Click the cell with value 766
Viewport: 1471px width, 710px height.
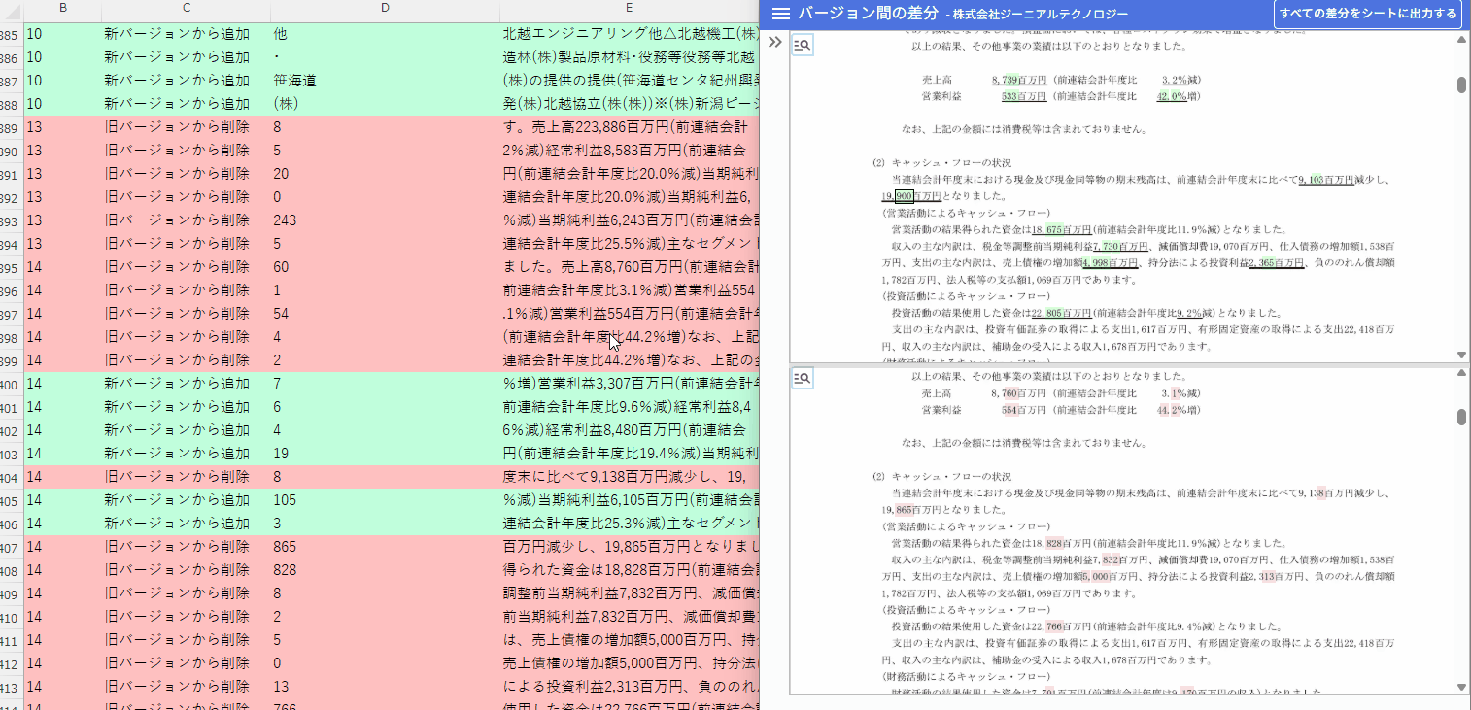385,703
